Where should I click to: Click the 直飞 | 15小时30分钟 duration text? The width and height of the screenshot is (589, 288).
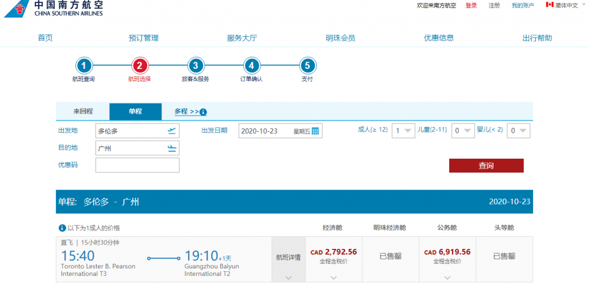tap(90, 243)
